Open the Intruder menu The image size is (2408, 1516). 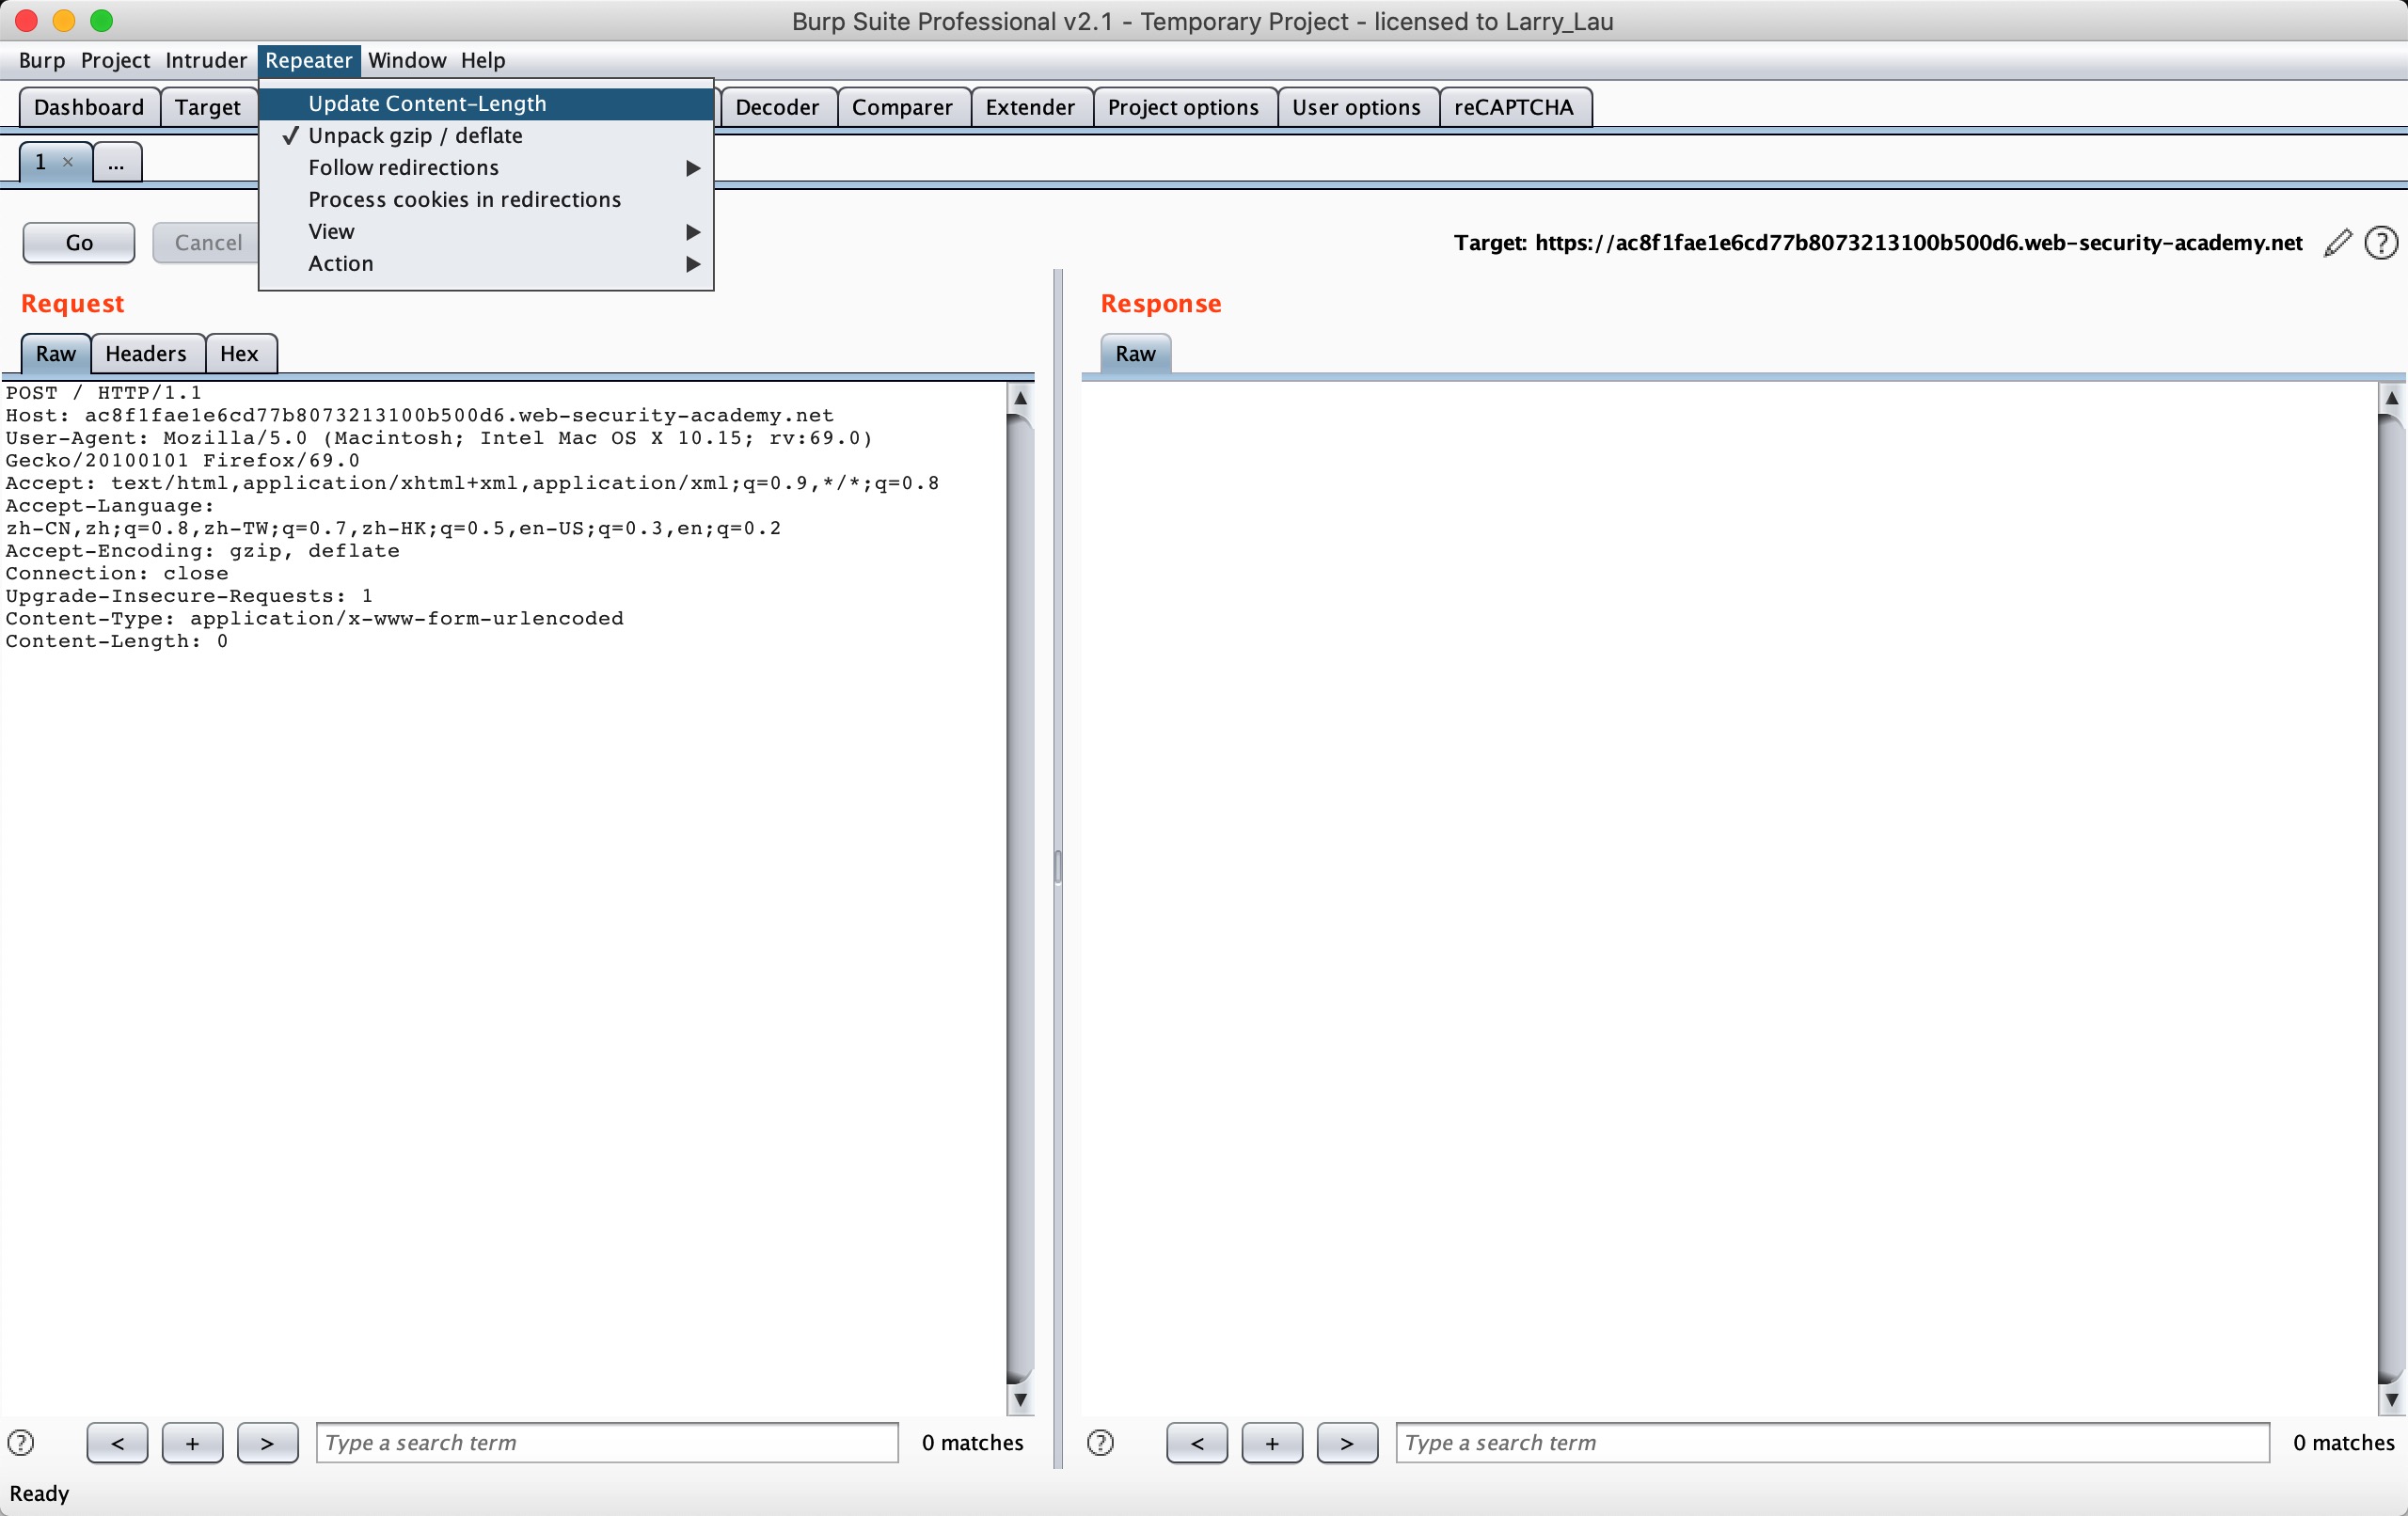206,60
